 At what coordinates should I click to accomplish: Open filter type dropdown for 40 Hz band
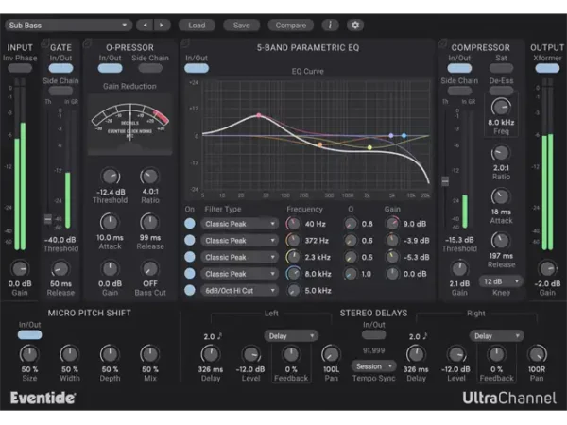click(x=239, y=224)
